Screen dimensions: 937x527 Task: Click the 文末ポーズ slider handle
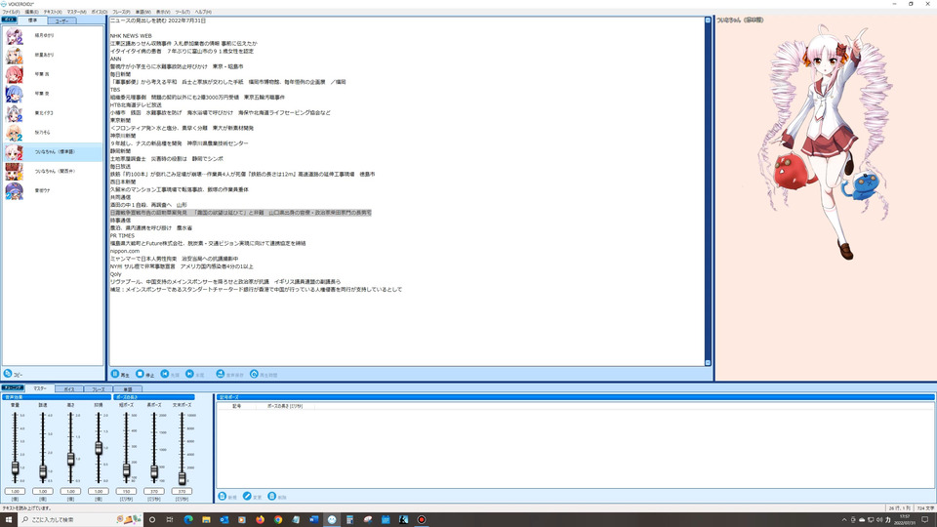click(x=183, y=477)
